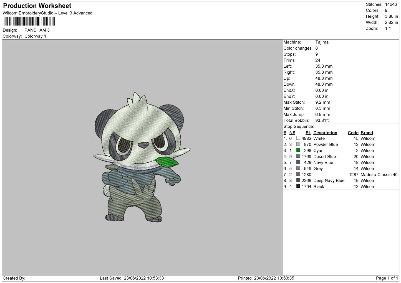
Task: Click the Max Stitch value '9.2 mm'
Action: coord(323,102)
